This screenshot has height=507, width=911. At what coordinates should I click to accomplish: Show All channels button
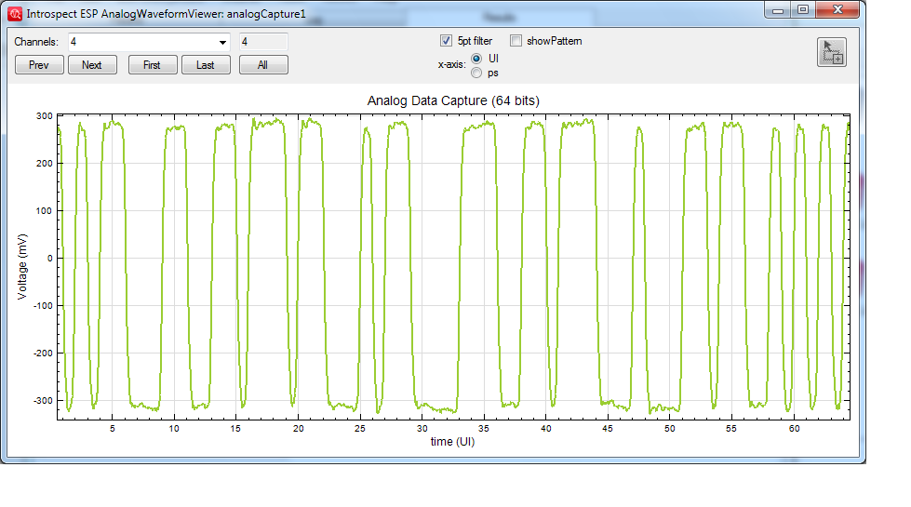coord(263,65)
